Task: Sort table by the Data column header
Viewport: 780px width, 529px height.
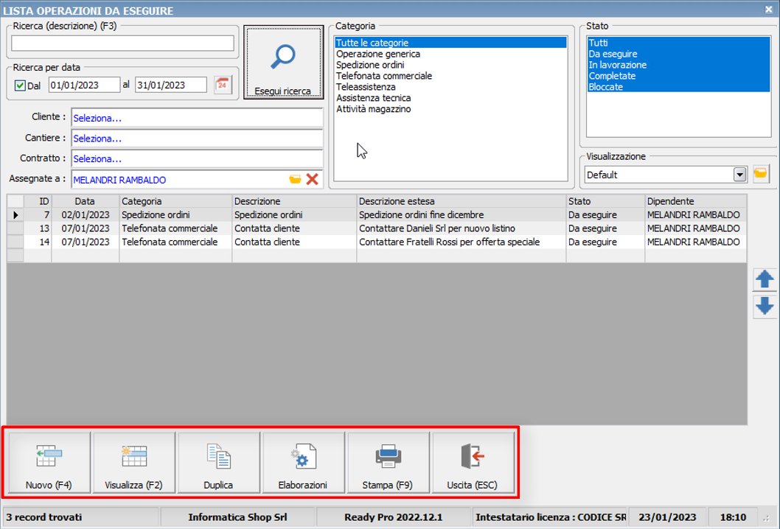Action: (x=84, y=201)
